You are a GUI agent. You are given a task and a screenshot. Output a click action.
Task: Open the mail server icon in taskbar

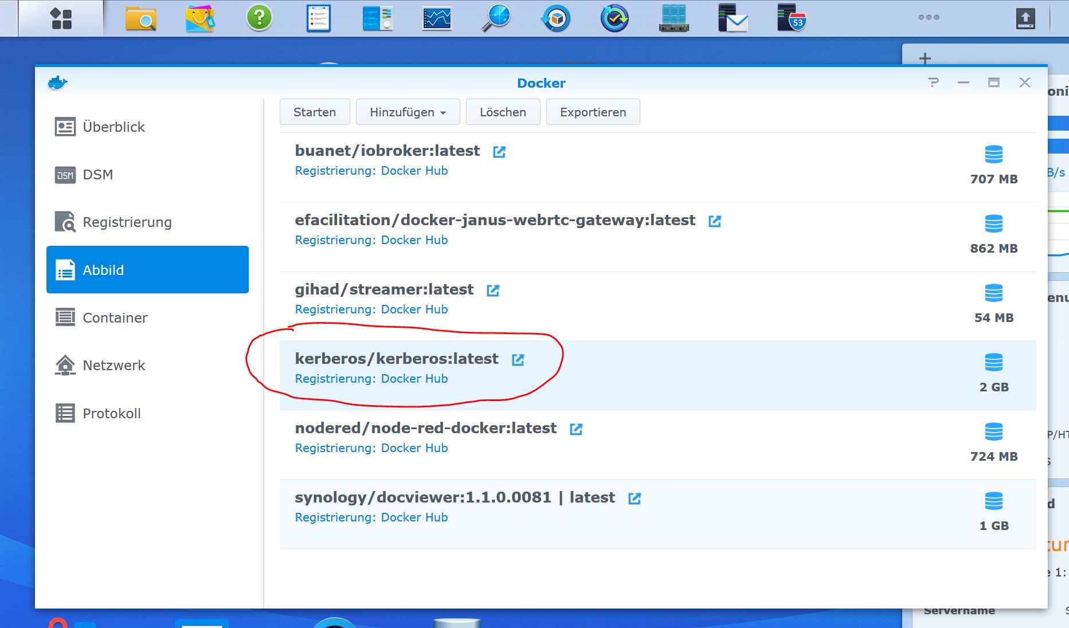(x=733, y=18)
